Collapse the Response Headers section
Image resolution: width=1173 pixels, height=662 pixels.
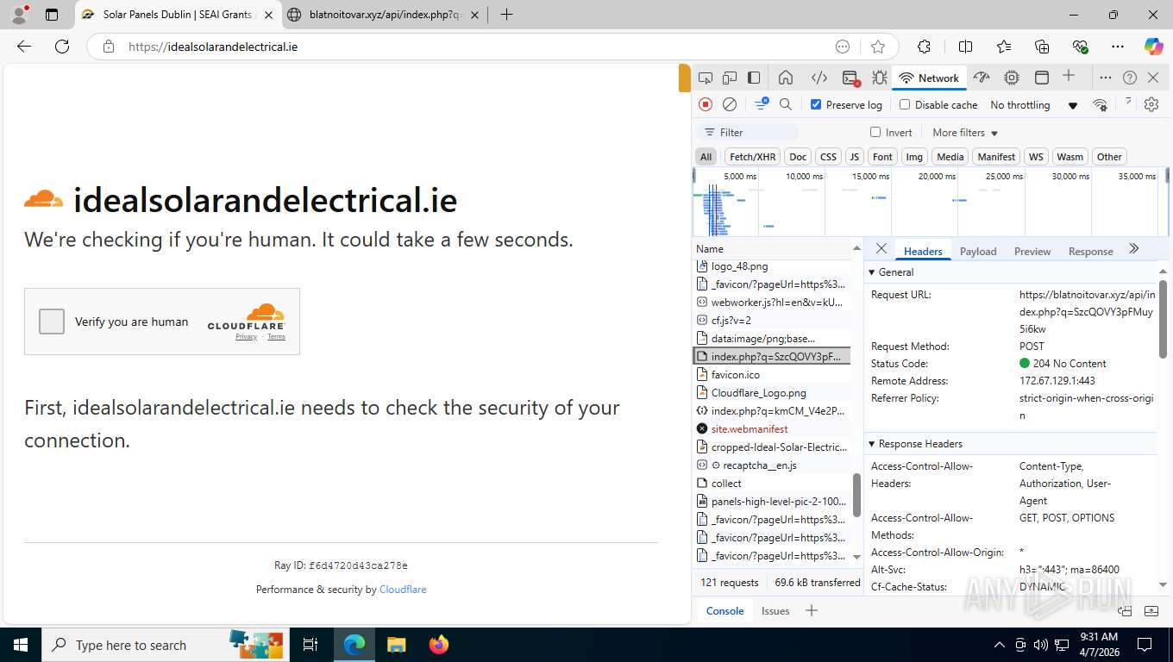(x=915, y=443)
